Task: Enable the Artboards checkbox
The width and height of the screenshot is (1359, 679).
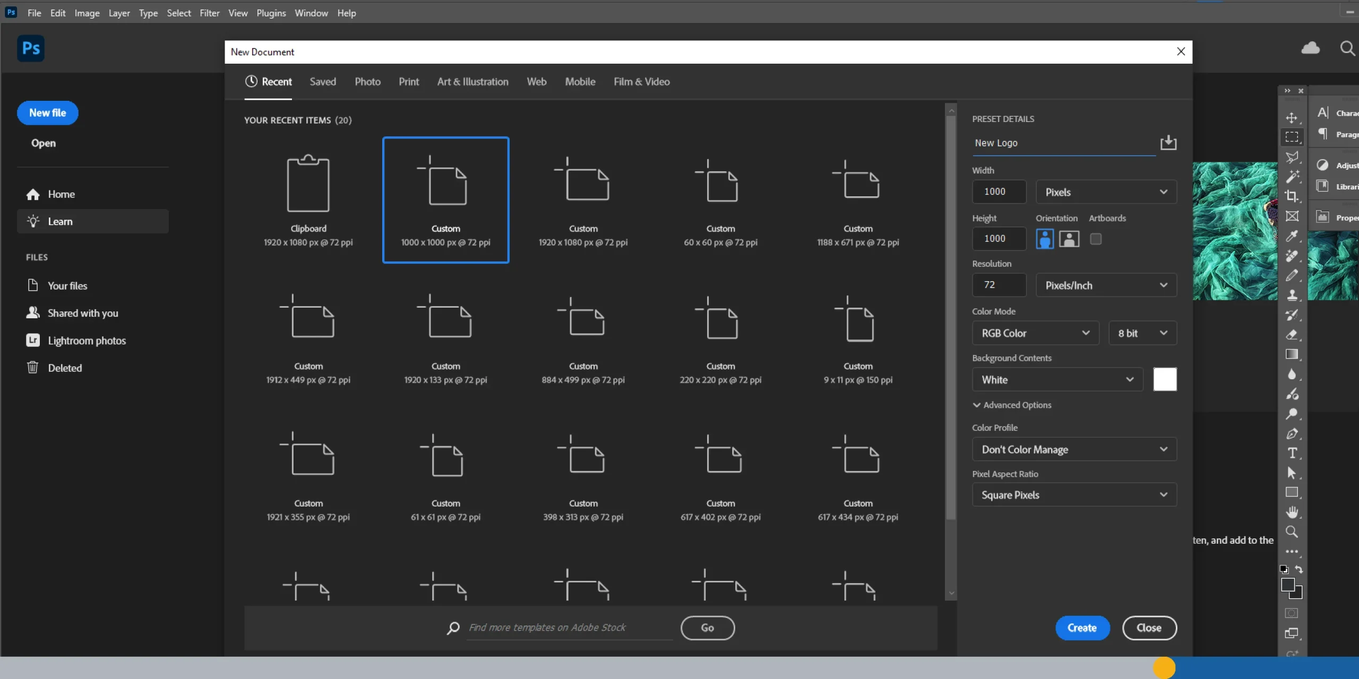Action: point(1095,239)
